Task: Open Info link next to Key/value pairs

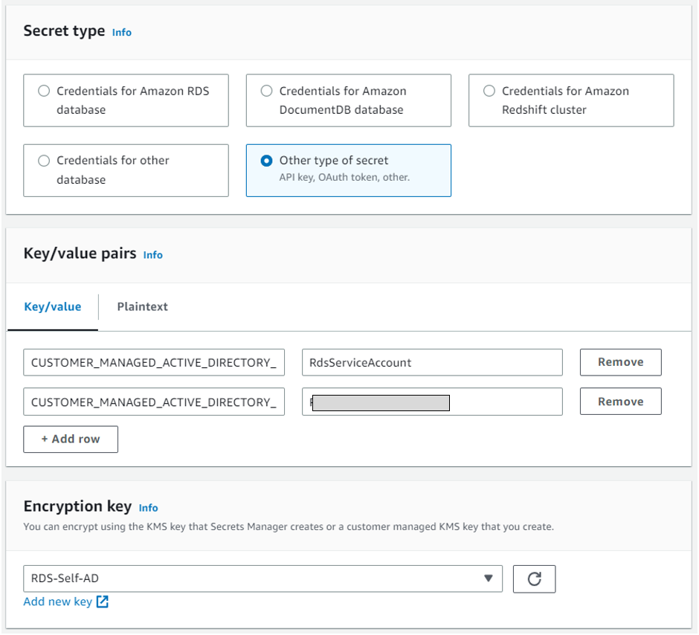Action: 152,254
